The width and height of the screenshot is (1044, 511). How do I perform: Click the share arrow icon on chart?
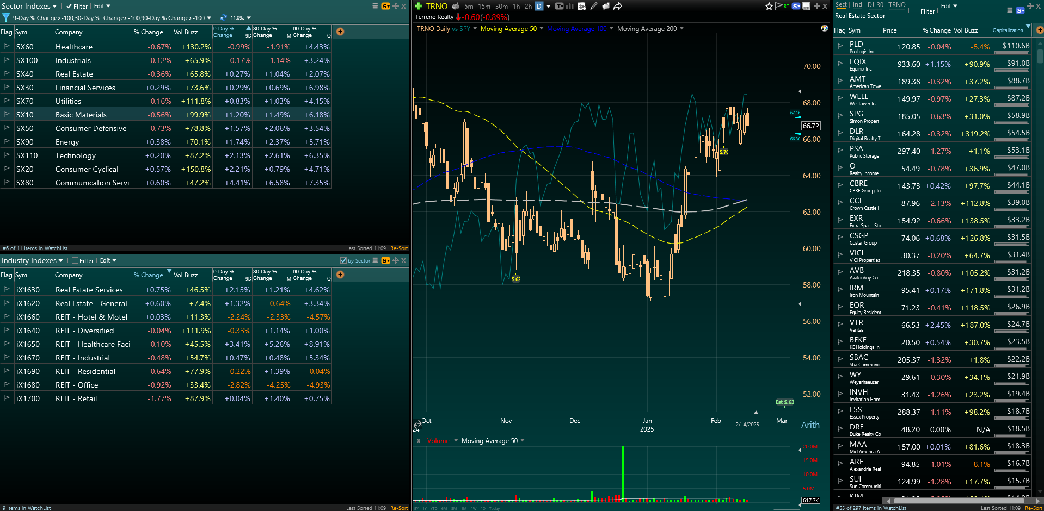point(618,6)
